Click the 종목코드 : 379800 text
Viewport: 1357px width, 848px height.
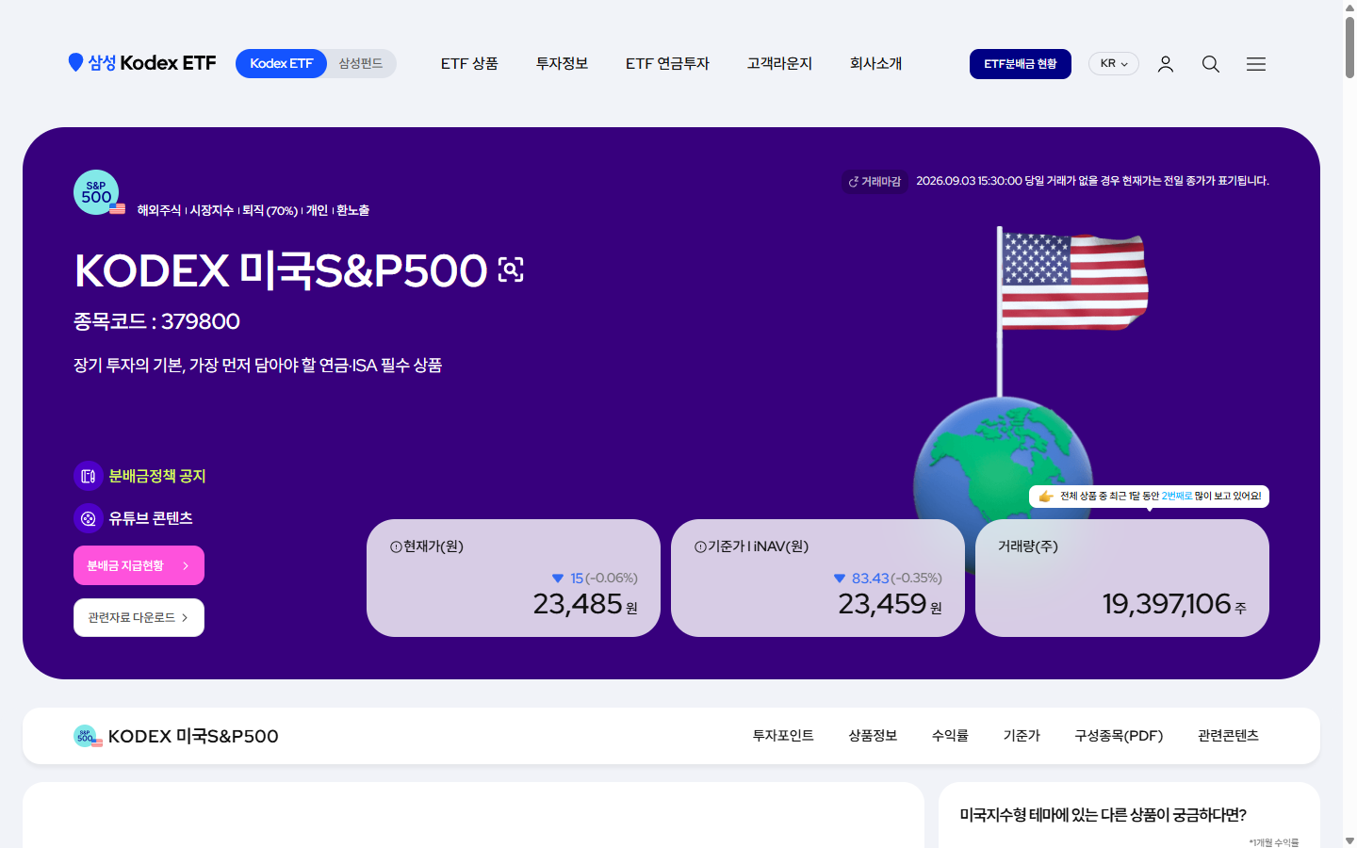(x=156, y=321)
